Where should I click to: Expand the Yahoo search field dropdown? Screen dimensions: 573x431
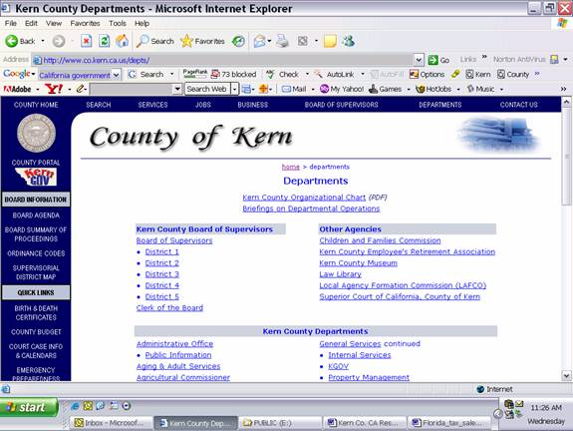(x=177, y=89)
